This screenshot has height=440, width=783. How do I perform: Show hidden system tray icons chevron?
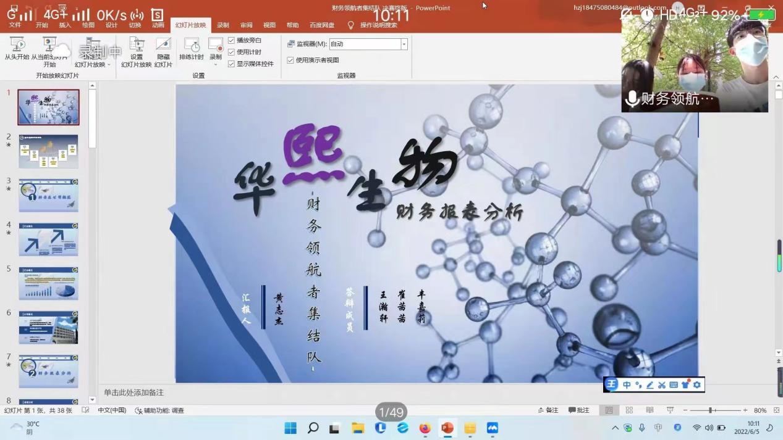coord(614,428)
